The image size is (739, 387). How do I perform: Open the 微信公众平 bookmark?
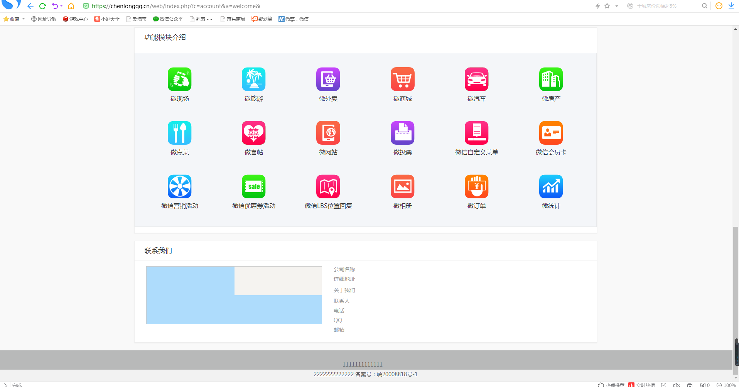coord(168,19)
